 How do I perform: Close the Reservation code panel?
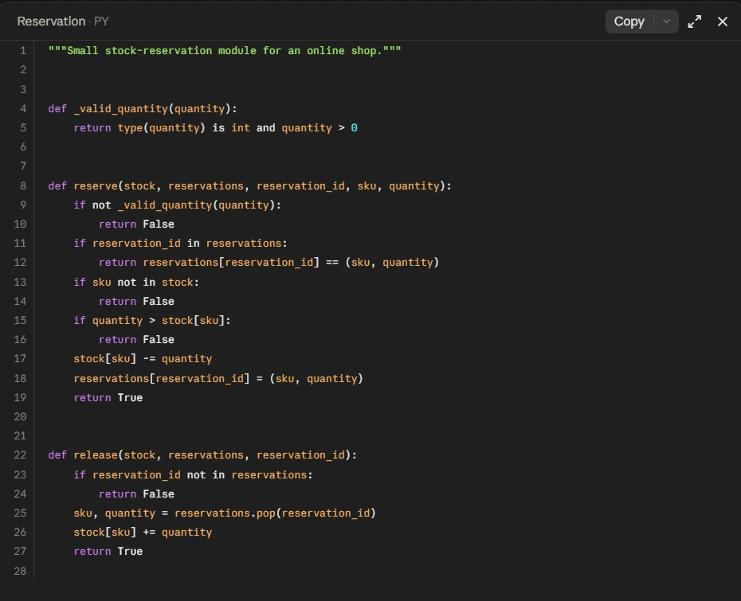[722, 21]
